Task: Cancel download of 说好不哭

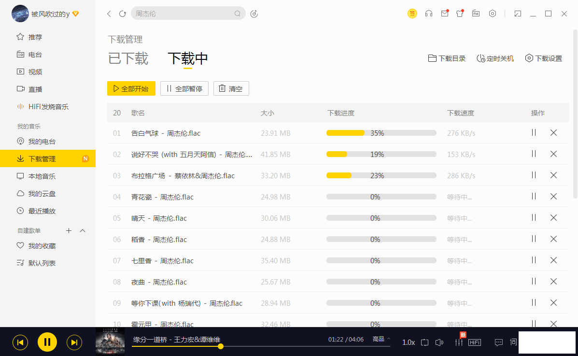Action: [553, 154]
